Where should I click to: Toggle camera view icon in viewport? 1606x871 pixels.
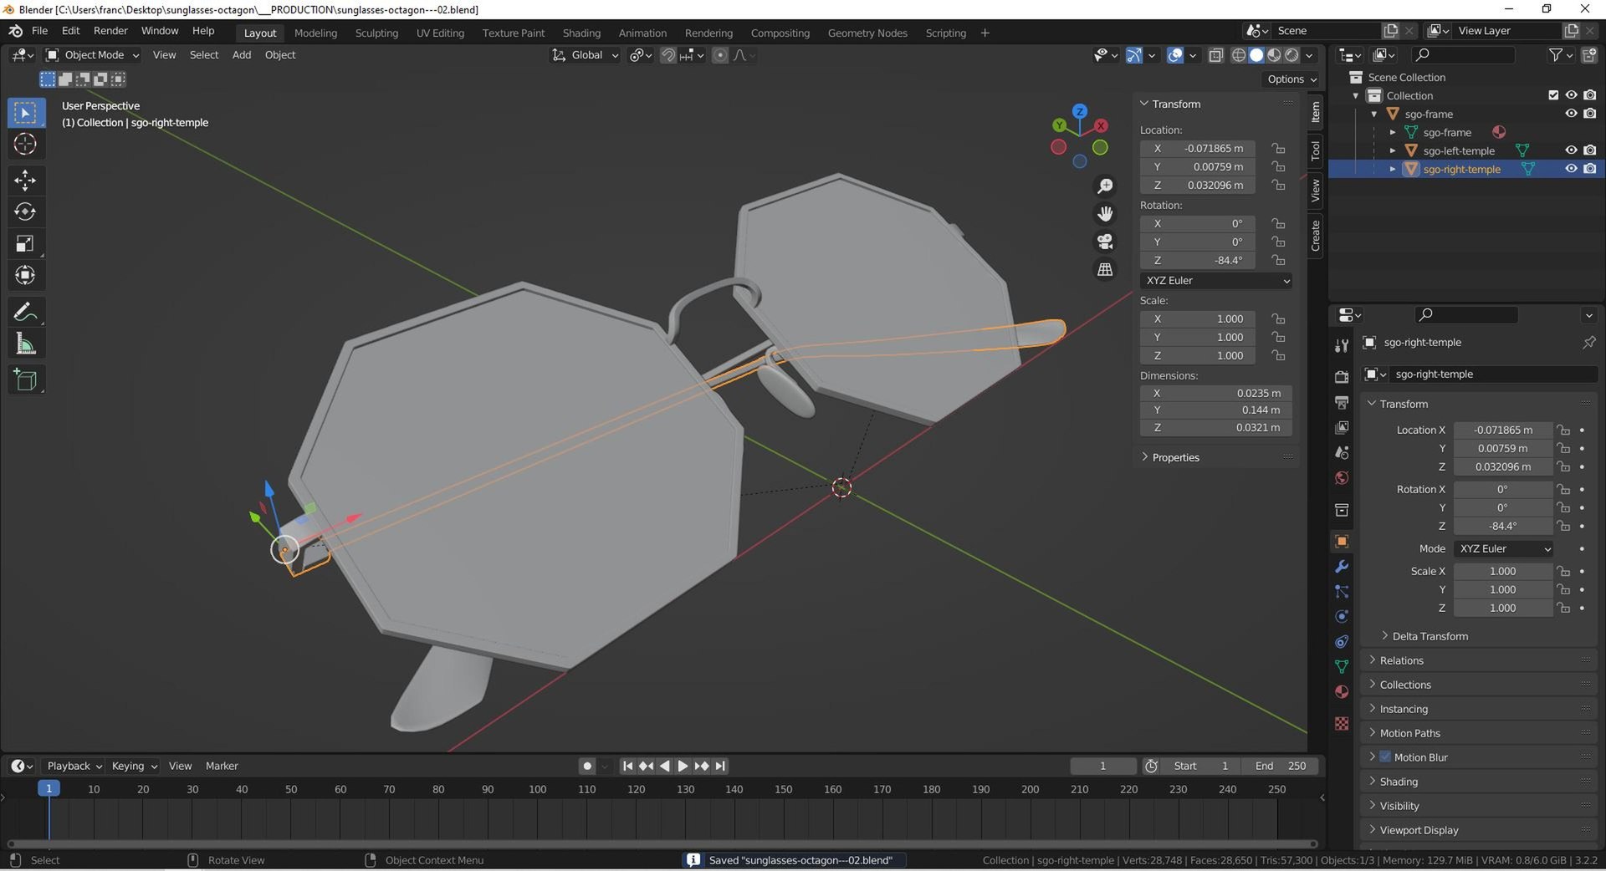tap(1105, 242)
